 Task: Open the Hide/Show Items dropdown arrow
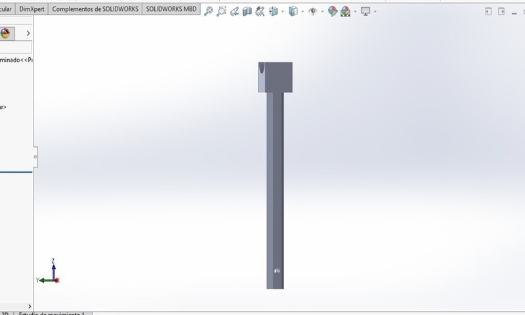(x=322, y=12)
